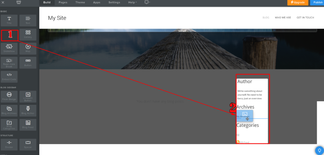This screenshot has width=324, height=155.
Task: Select the Slideshow element
Action: pyautogui.click(x=9, y=49)
